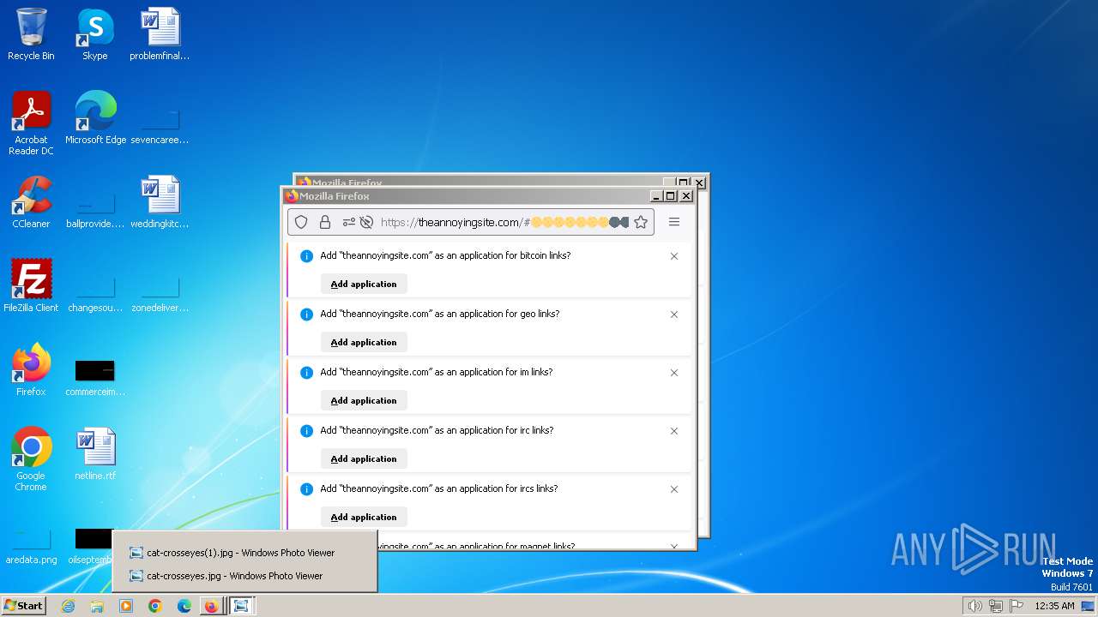The height and width of the screenshot is (617, 1098).
Task: Open the Action Center flag icon
Action: pyautogui.click(x=1017, y=606)
